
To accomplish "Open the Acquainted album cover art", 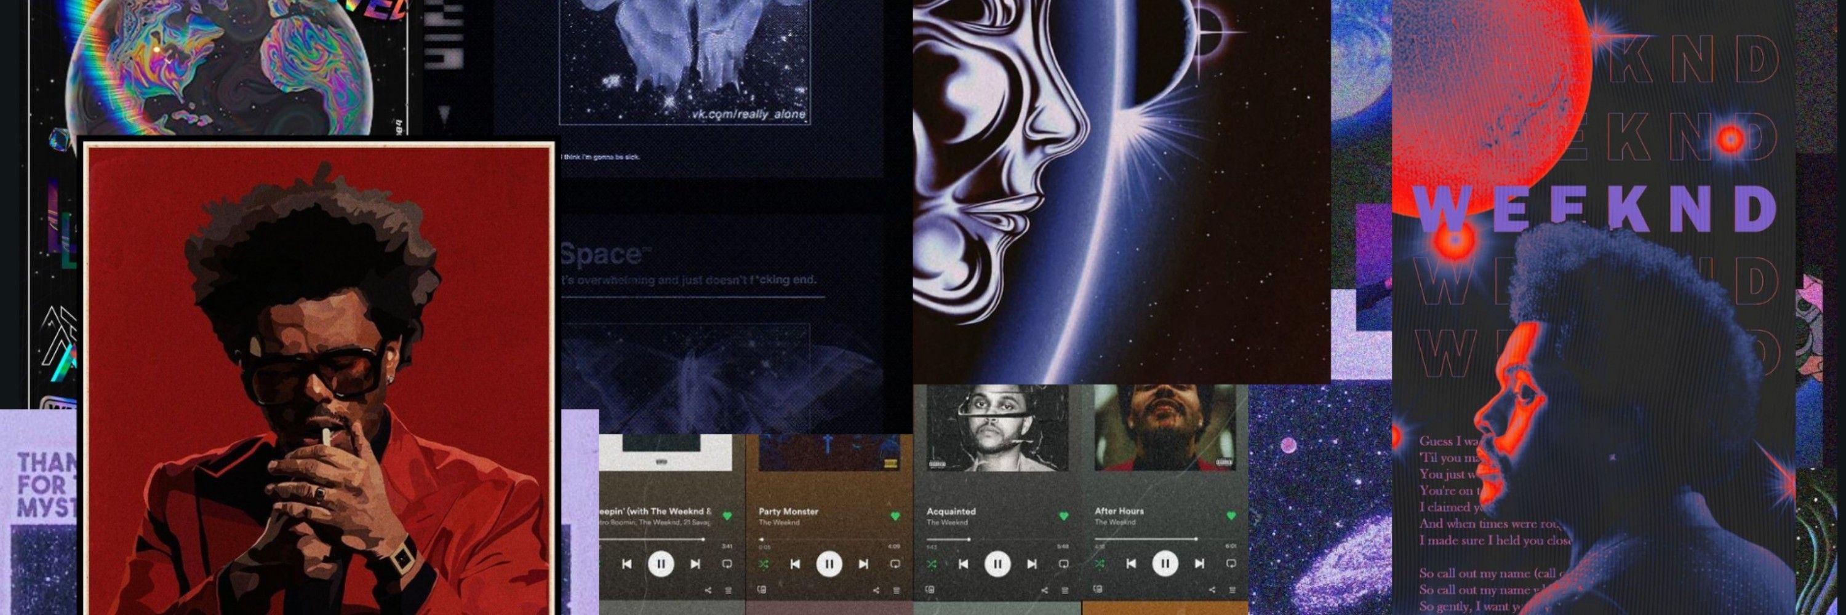I will 997,428.
